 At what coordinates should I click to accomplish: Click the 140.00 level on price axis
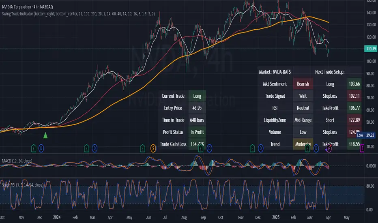click(x=371, y=13)
